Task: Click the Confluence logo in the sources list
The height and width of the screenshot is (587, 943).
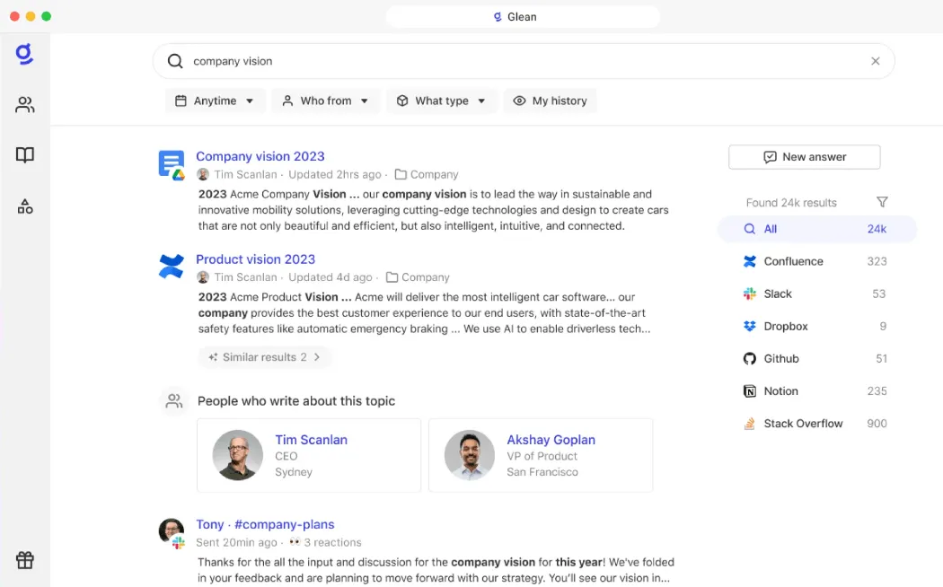Action: (749, 261)
